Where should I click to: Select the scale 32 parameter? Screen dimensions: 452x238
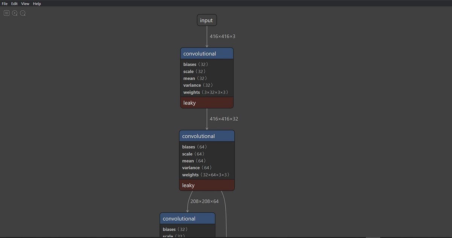point(194,71)
